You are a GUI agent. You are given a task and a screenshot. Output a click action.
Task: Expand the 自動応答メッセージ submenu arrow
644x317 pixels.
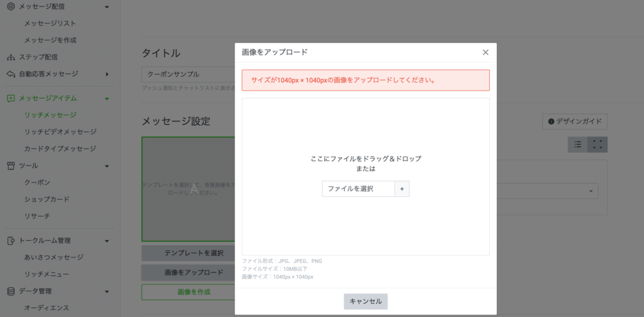coord(107,74)
